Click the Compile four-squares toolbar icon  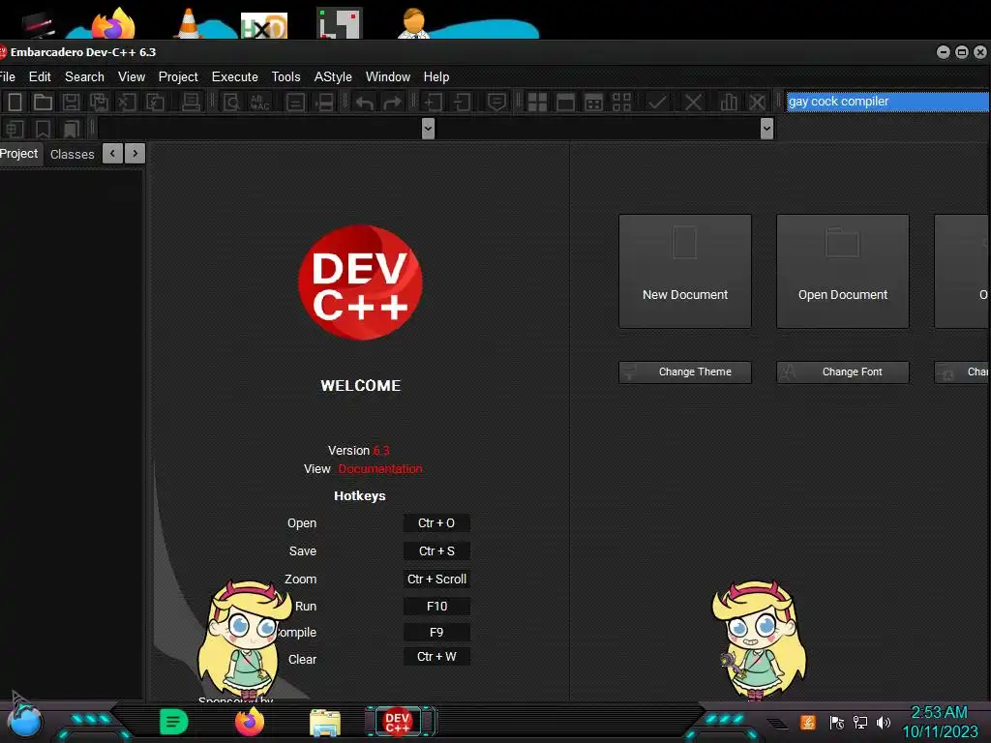tap(537, 102)
